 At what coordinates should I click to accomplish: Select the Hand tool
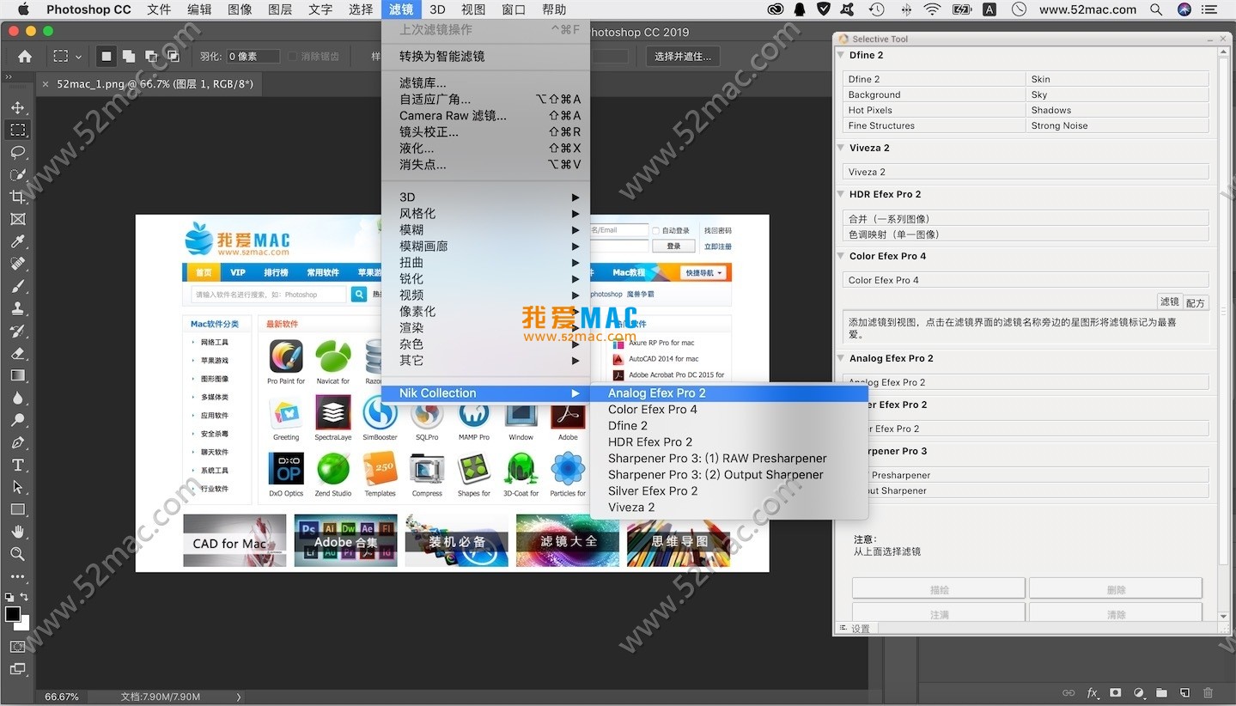point(17,532)
